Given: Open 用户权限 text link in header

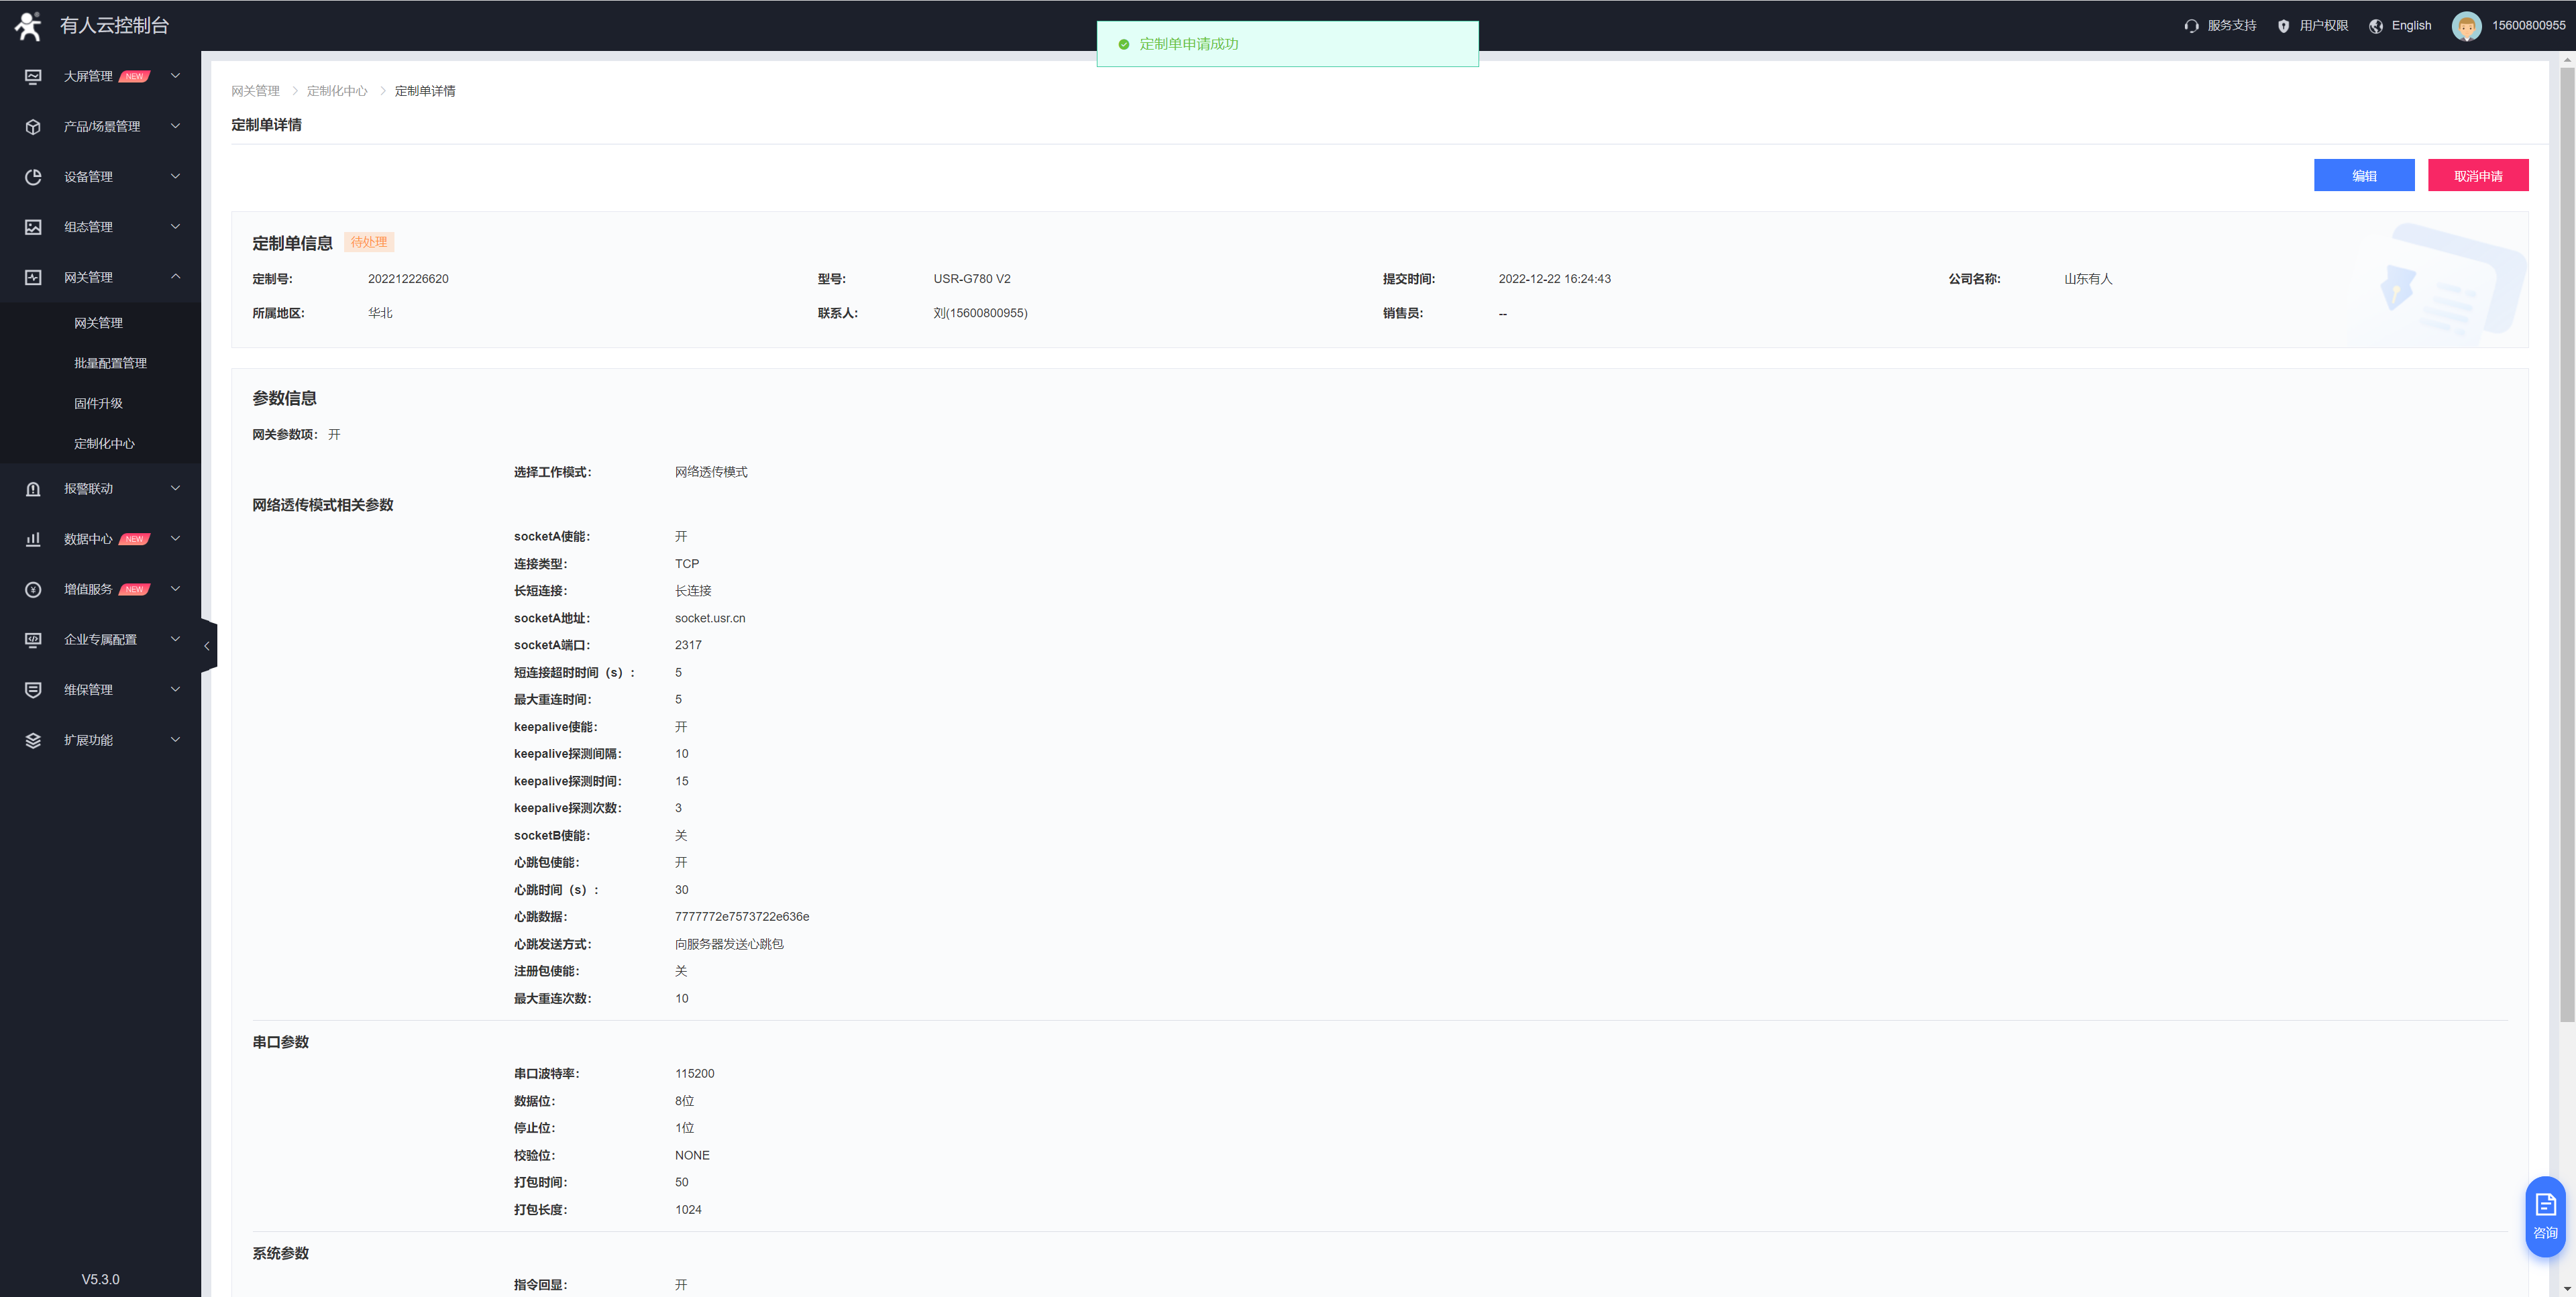Looking at the screenshot, I should coord(2324,26).
